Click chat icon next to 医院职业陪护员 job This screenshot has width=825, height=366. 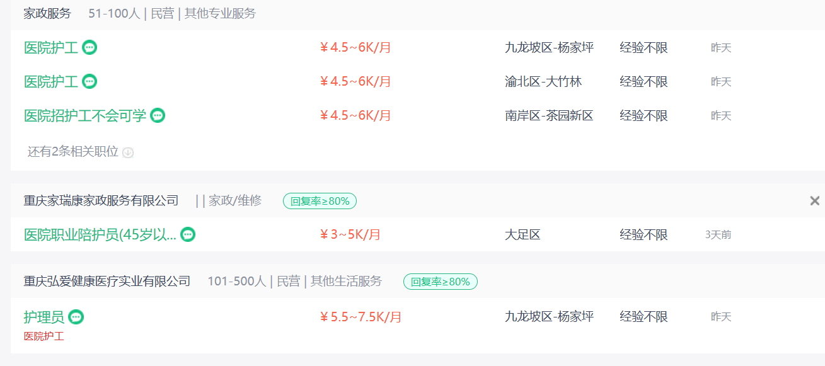(188, 234)
